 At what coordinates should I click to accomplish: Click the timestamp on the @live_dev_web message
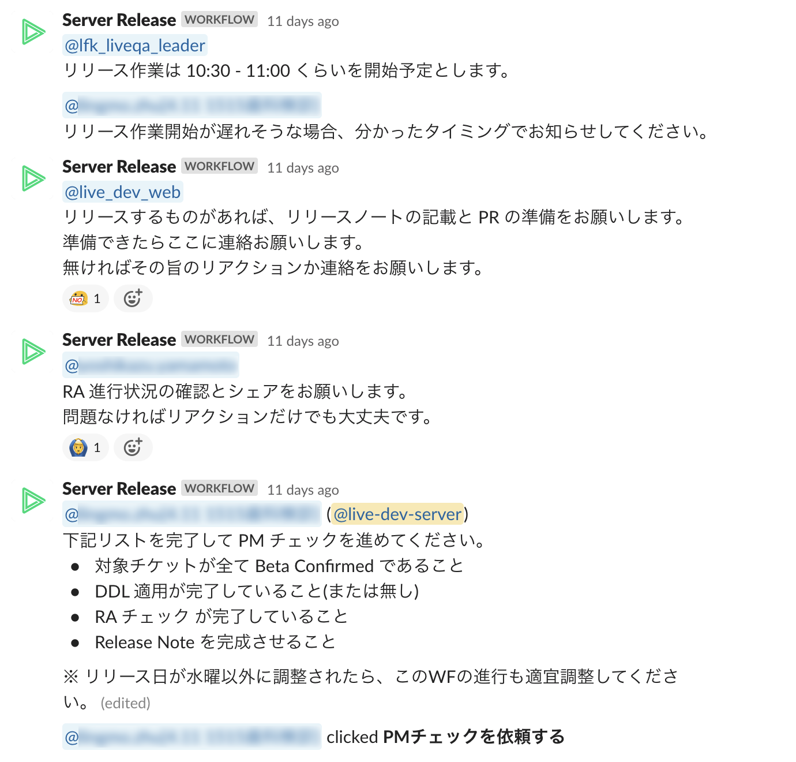pyautogui.click(x=303, y=168)
